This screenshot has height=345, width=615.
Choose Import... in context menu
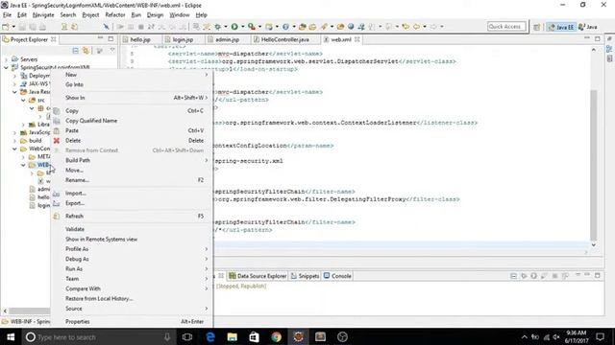click(x=132, y=194)
